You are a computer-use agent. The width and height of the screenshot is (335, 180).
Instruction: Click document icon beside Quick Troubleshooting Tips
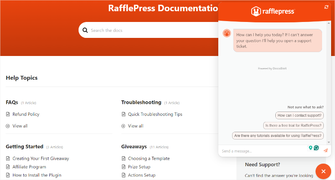click(x=124, y=114)
